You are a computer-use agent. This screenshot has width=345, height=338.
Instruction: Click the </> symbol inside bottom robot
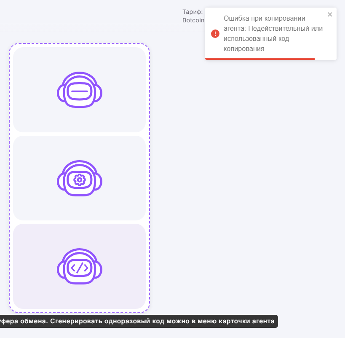point(79,268)
